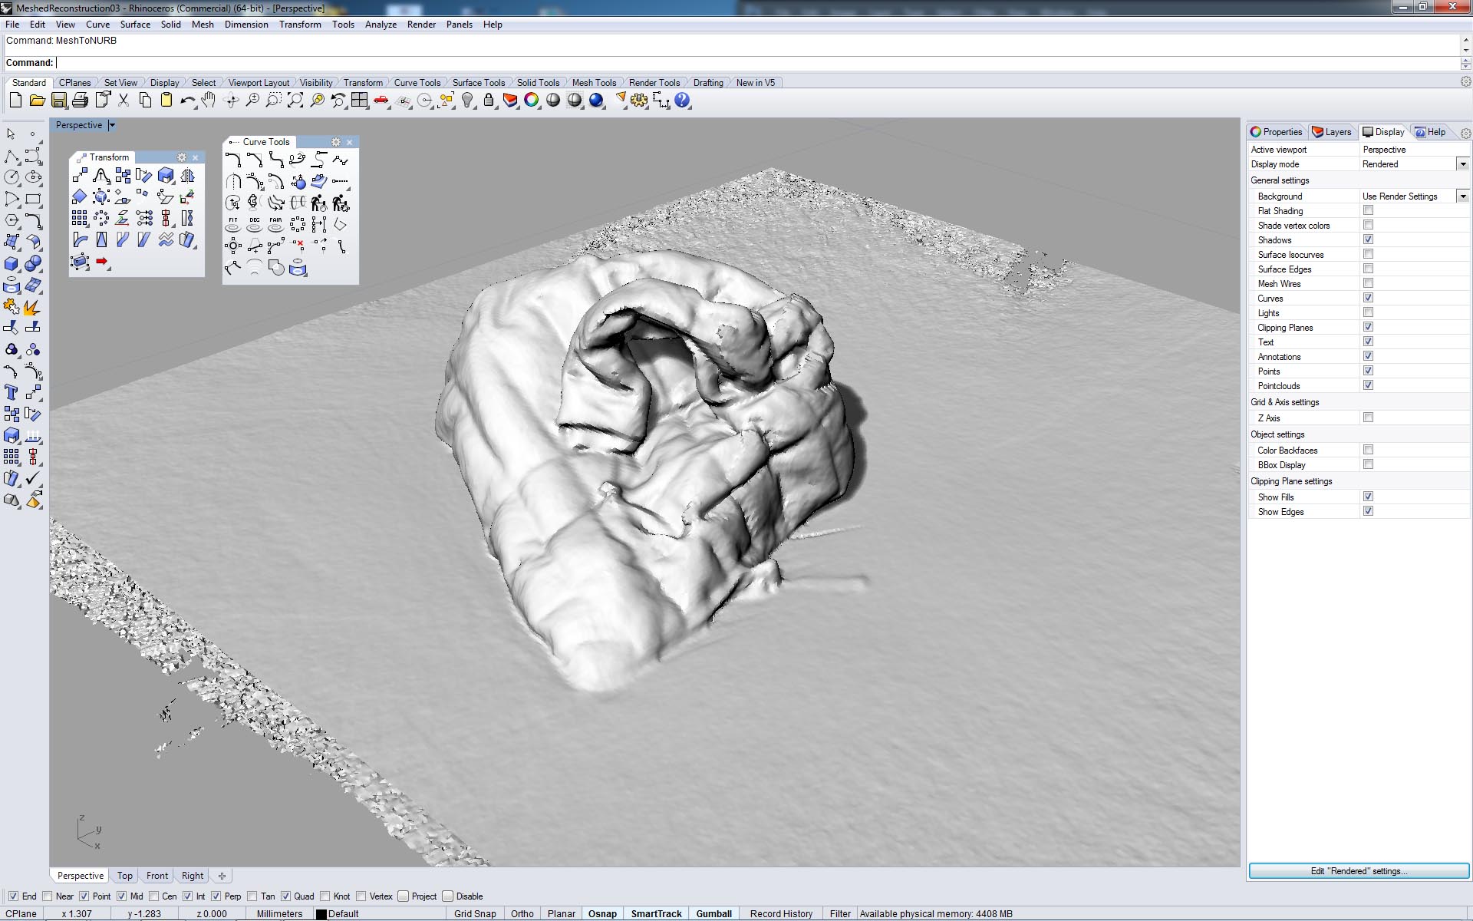This screenshot has height=921, width=1473.
Task: Click the Zoom Extents icon
Action: point(295,101)
